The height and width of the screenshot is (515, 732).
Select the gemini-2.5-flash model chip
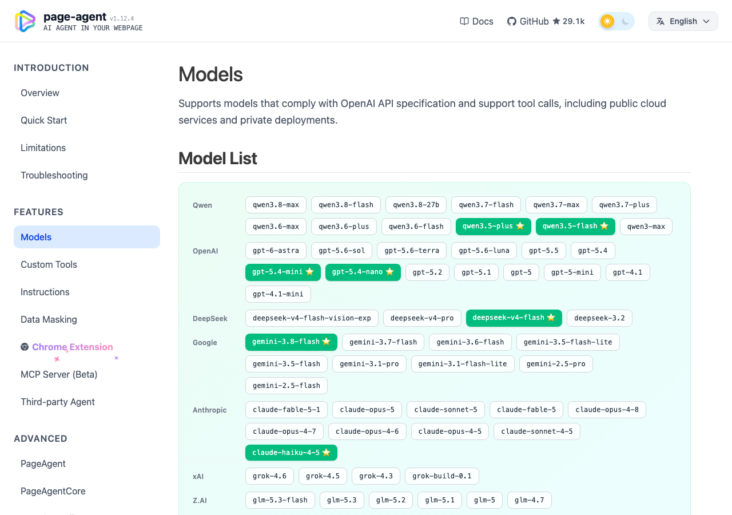point(287,386)
